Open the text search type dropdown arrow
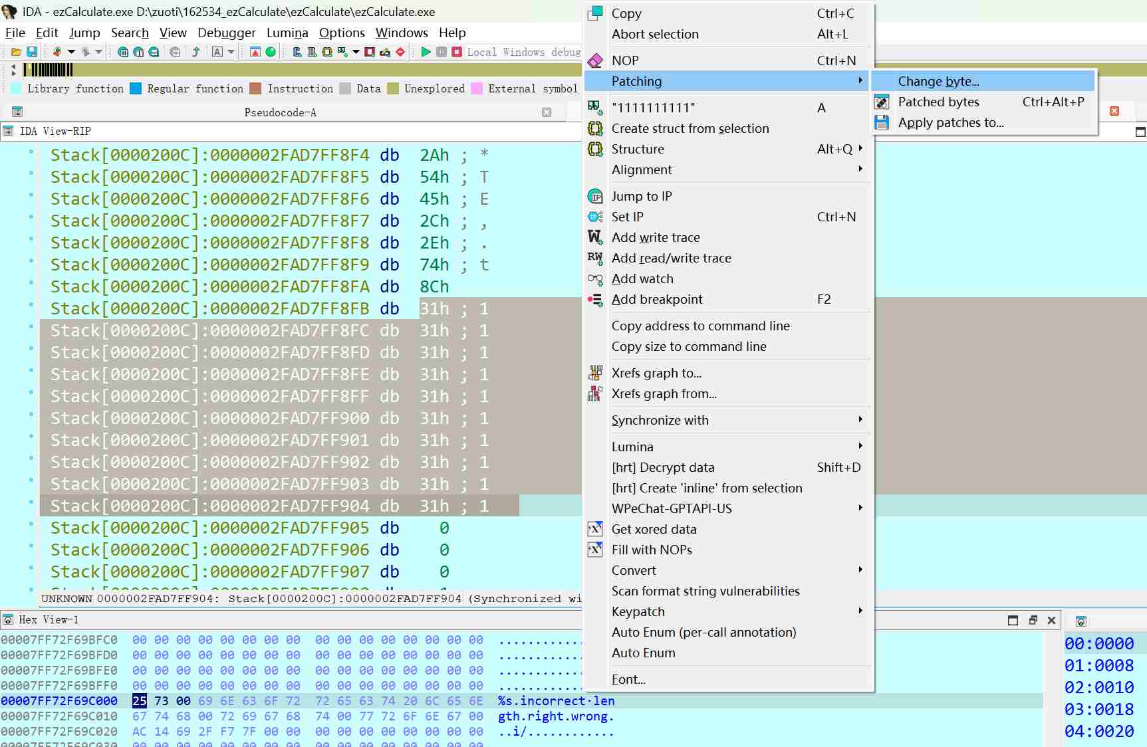This screenshot has width=1147, height=747. 231,52
